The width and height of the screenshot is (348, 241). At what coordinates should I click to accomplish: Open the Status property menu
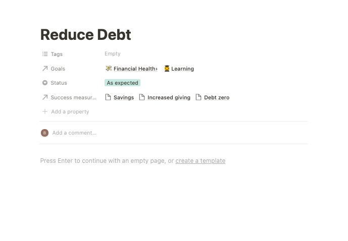(59, 83)
